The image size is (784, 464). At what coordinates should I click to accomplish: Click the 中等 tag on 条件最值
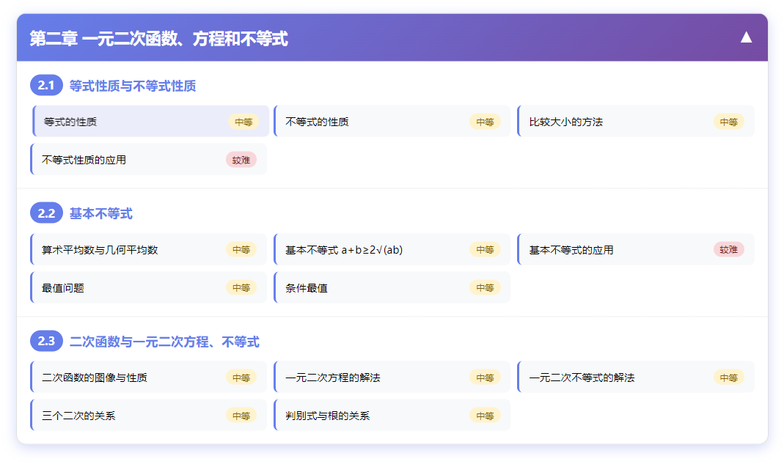pyautogui.click(x=485, y=287)
